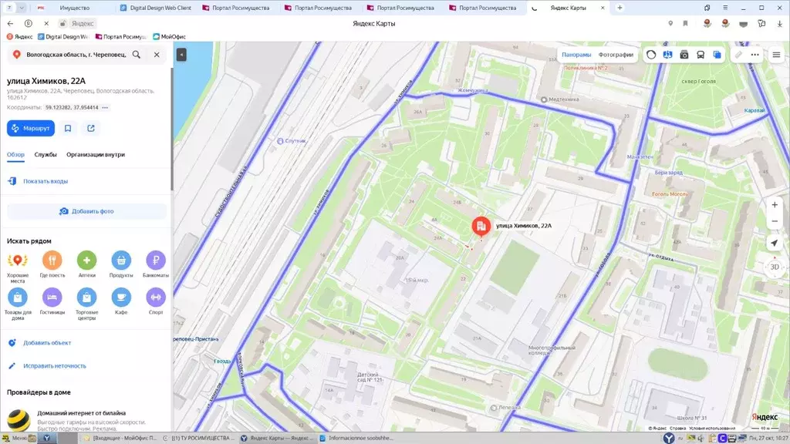Open the map hamburger menu
This screenshot has width=790, height=444.
(x=776, y=55)
